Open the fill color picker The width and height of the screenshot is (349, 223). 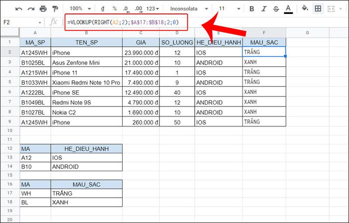(305, 8)
